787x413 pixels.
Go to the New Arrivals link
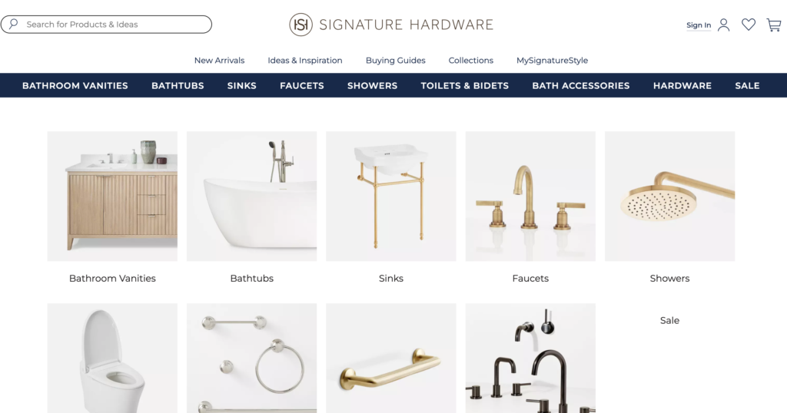pyautogui.click(x=219, y=60)
